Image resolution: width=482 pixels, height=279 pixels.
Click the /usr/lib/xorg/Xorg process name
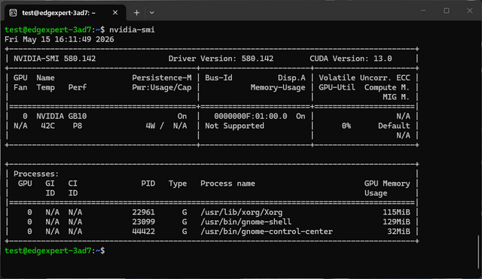pos(241,212)
